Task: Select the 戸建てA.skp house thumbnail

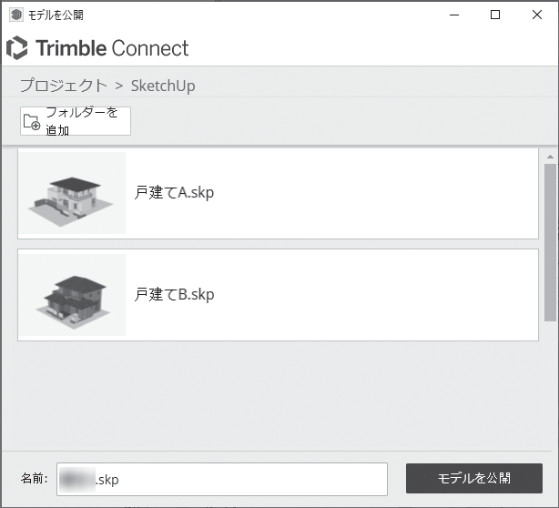Action: [72, 193]
